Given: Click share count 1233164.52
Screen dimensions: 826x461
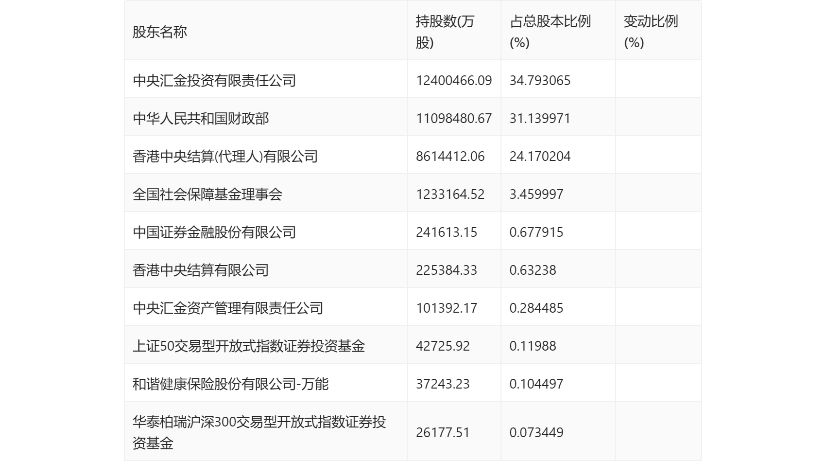Looking at the screenshot, I should click(x=450, y=194).
